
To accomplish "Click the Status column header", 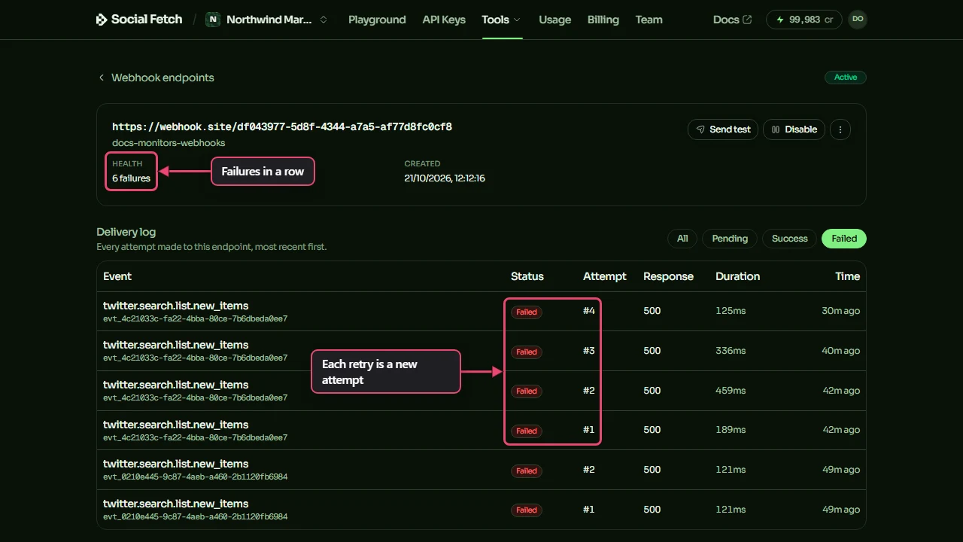I will coord(527,276).
